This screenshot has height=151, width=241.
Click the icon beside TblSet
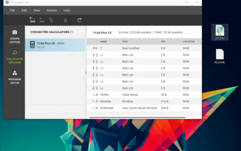pos(95,95)
